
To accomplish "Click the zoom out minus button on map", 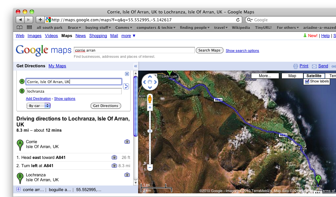I will [150, 167].
